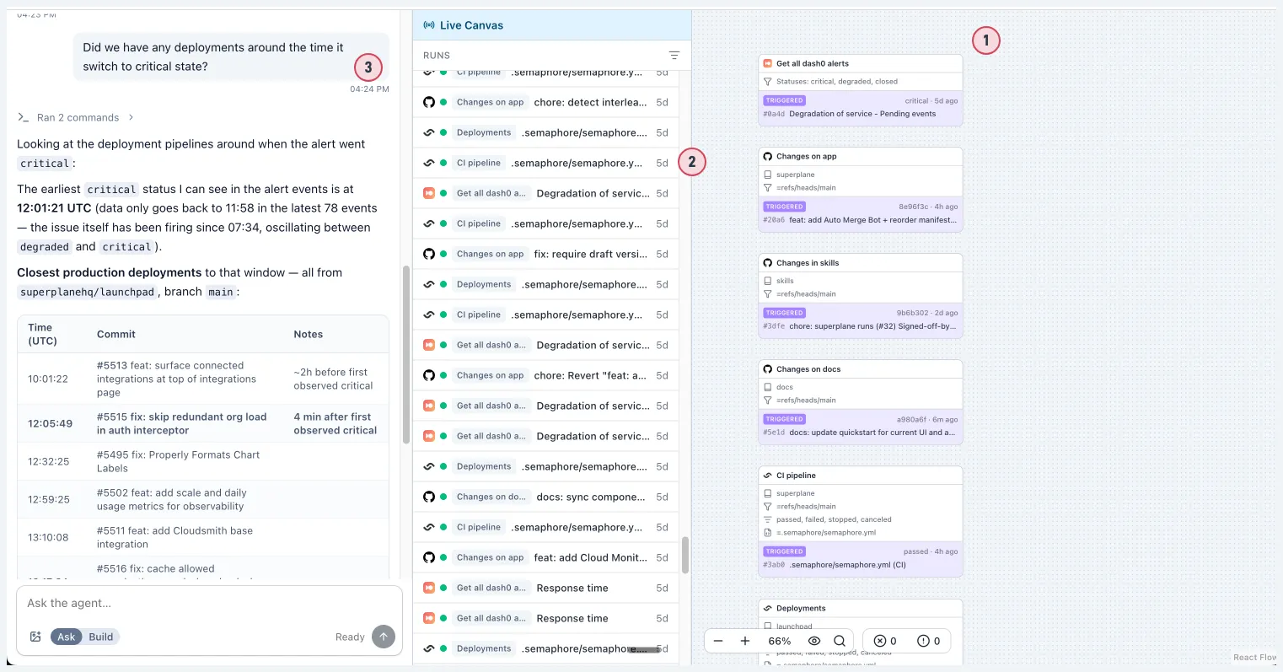Click GitHub icon on 'Changes on docs' node

[x=768, y=368]
